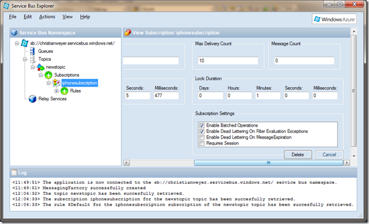Screen dimensions: 369x224
Task: Minimize the Service Bus Explorer window
Action: coord(329,4)
